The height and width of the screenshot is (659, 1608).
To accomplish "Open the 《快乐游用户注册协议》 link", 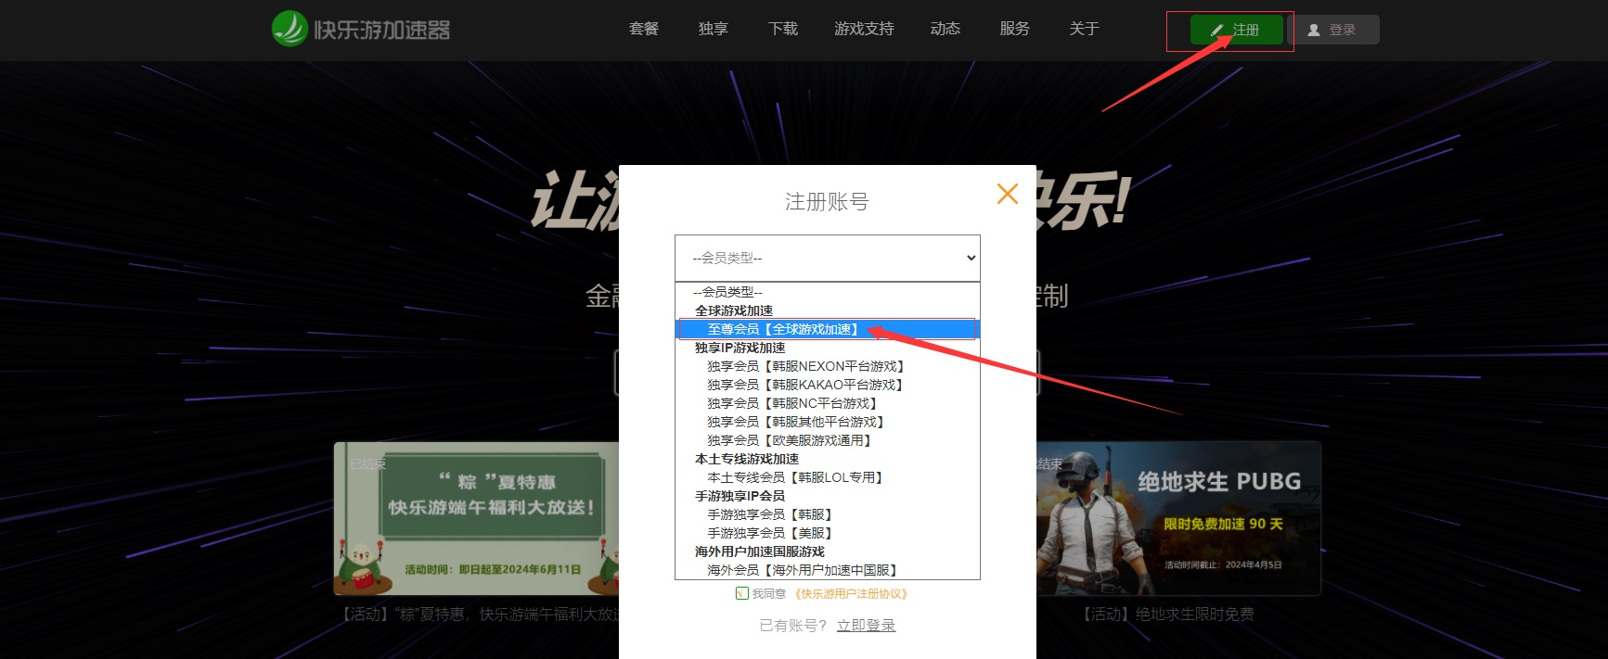I will [x=851, y=594].
